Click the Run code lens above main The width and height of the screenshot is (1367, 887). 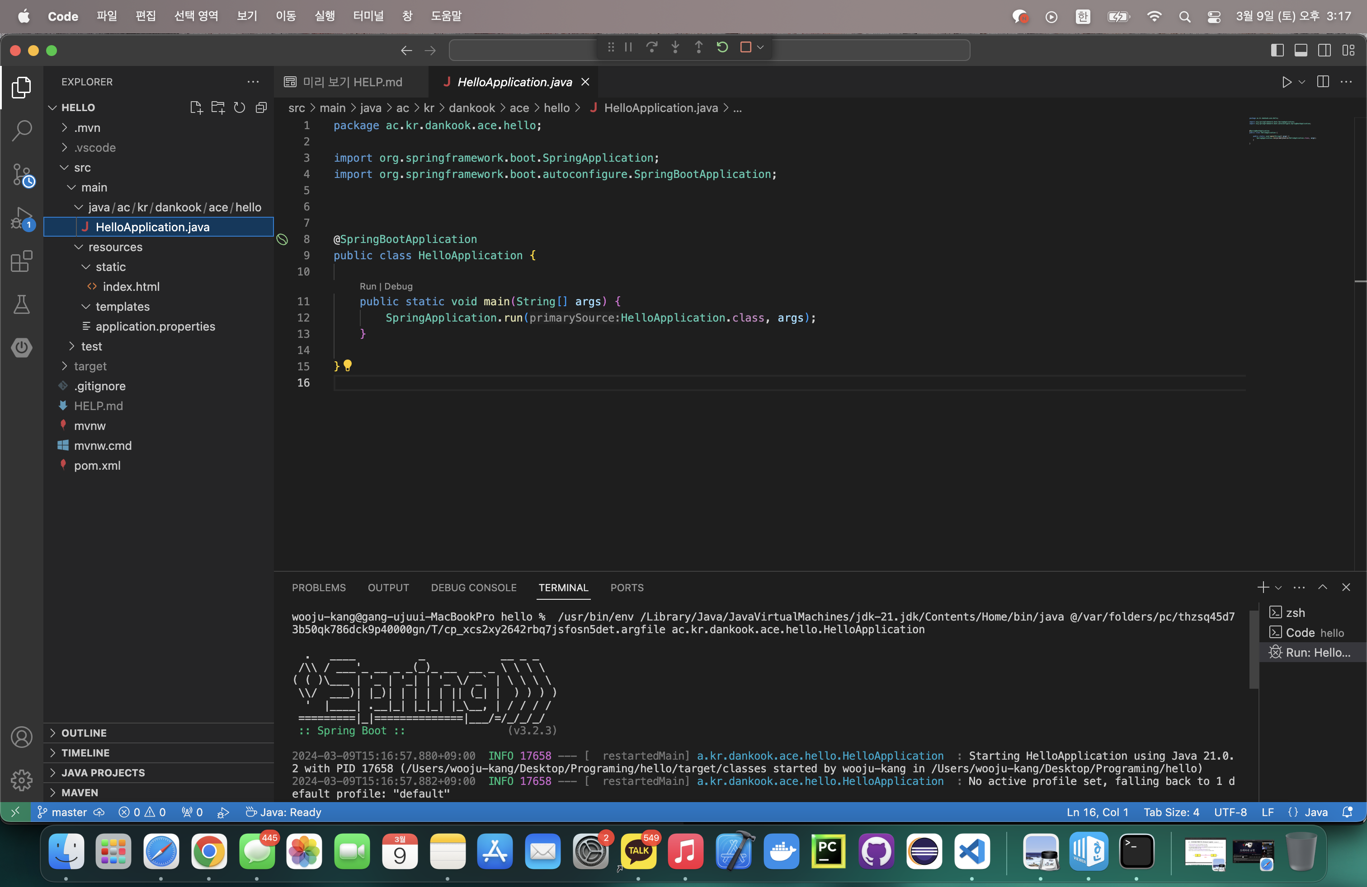(x=368, y=286)
